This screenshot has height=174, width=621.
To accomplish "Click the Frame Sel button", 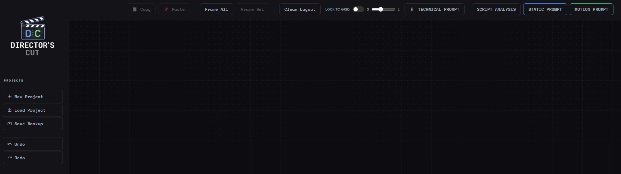I will (x=252, y=9).
